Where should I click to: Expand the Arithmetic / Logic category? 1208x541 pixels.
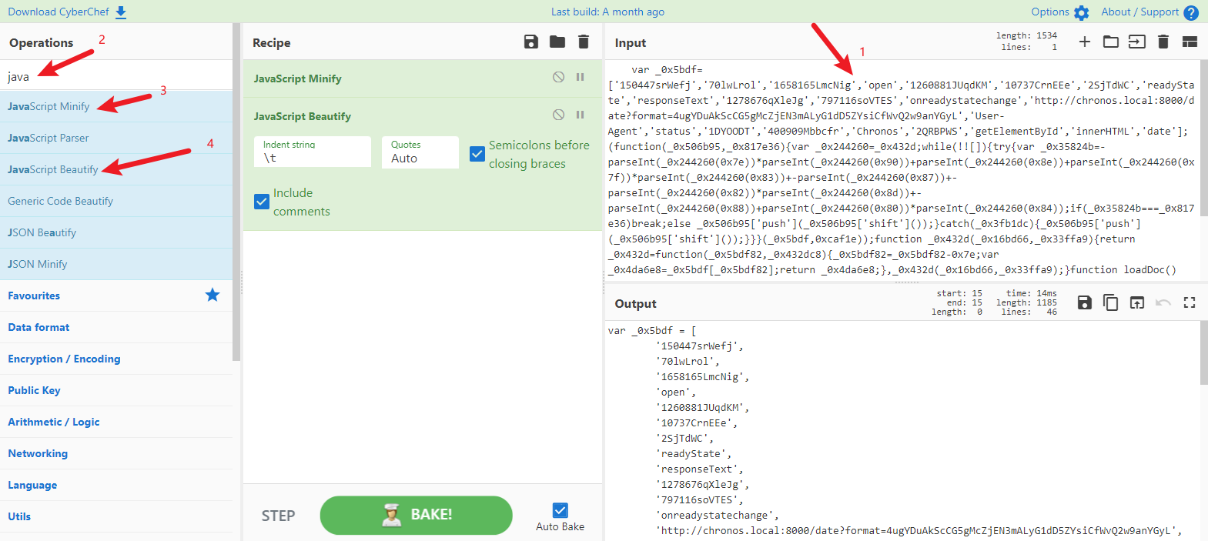click(x=115, y=422)
